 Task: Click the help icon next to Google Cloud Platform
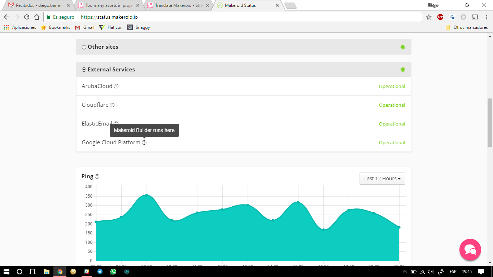tap(144, 142)
